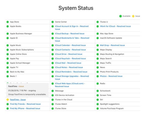Open iCloud Backup - Resolved Issue link
This screenshot has width=147, height=115.
[70, 34]
